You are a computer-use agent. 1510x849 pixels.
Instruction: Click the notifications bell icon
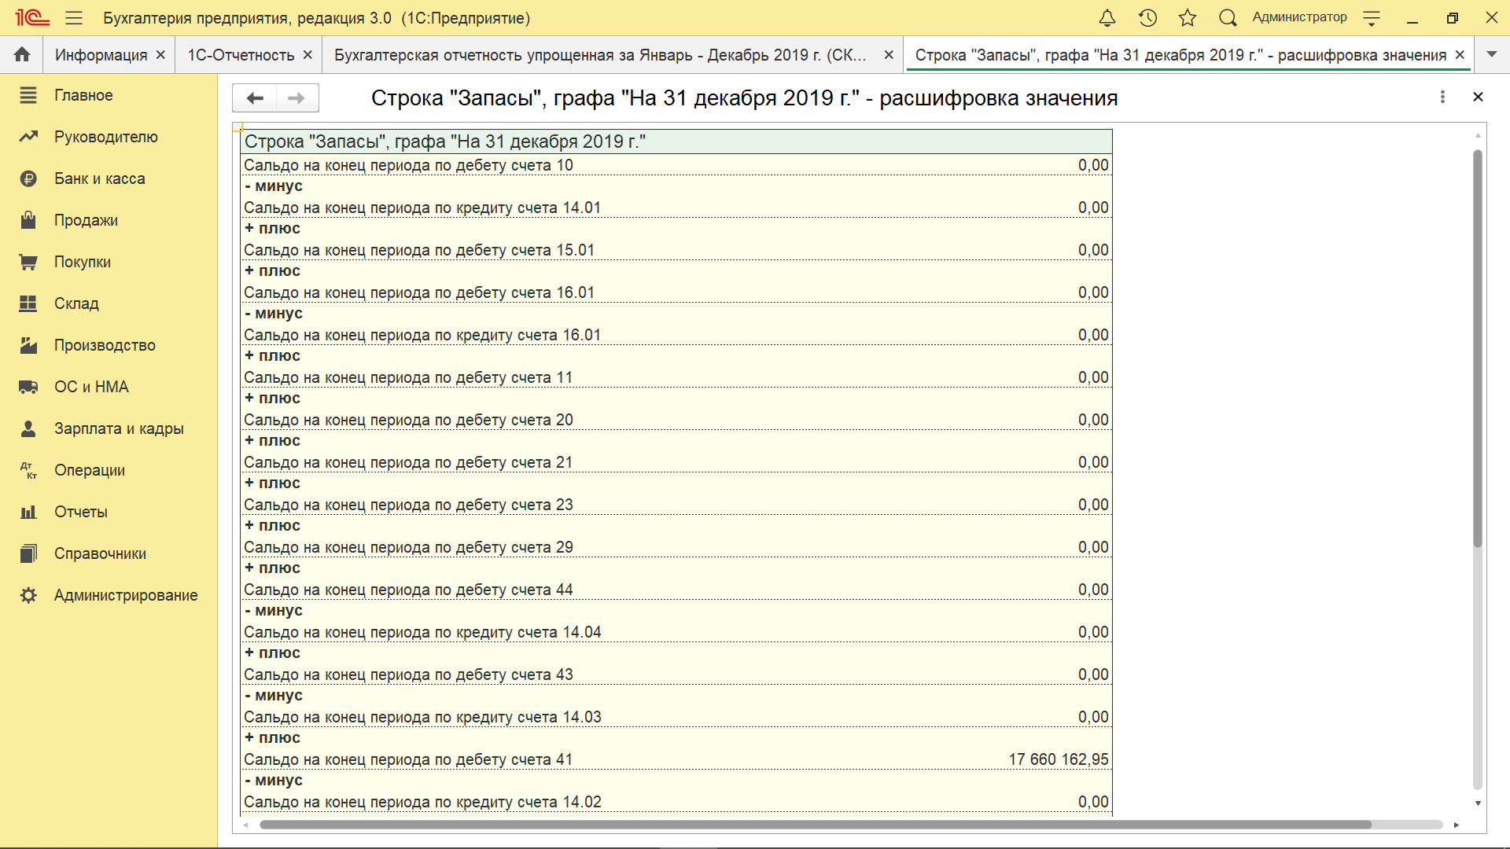coord(1107,17)
